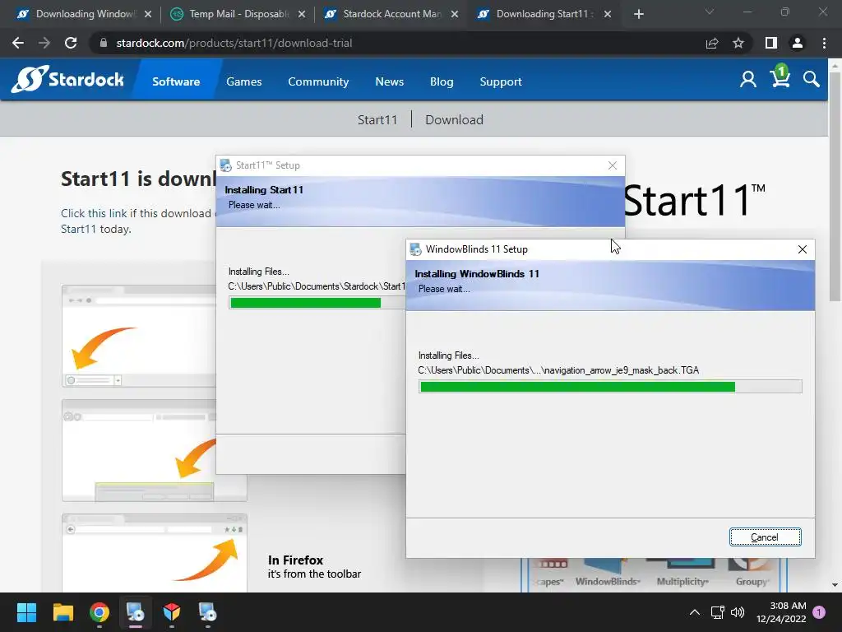Open the user account icon on Stardock header
Image resolution: width=842 pixels, height=632 pixels.
coord(747,80)
